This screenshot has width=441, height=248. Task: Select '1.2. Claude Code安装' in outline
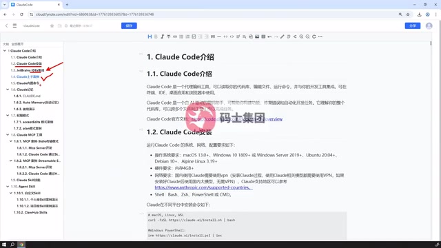click(x=26, y=63)
